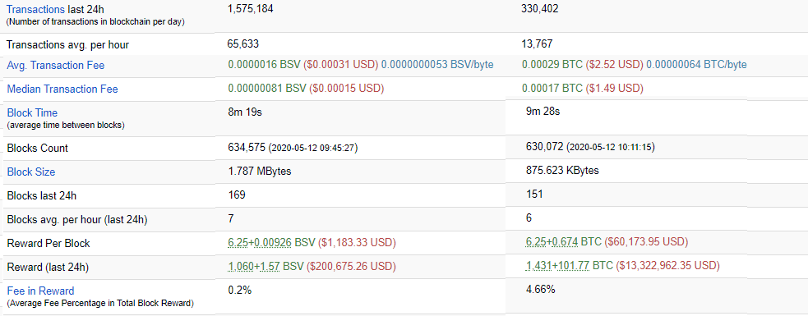This screenshot has height=316, width=808.
Task: Click the $2.52 USD fee value
Action: click(x=614, y=65)
